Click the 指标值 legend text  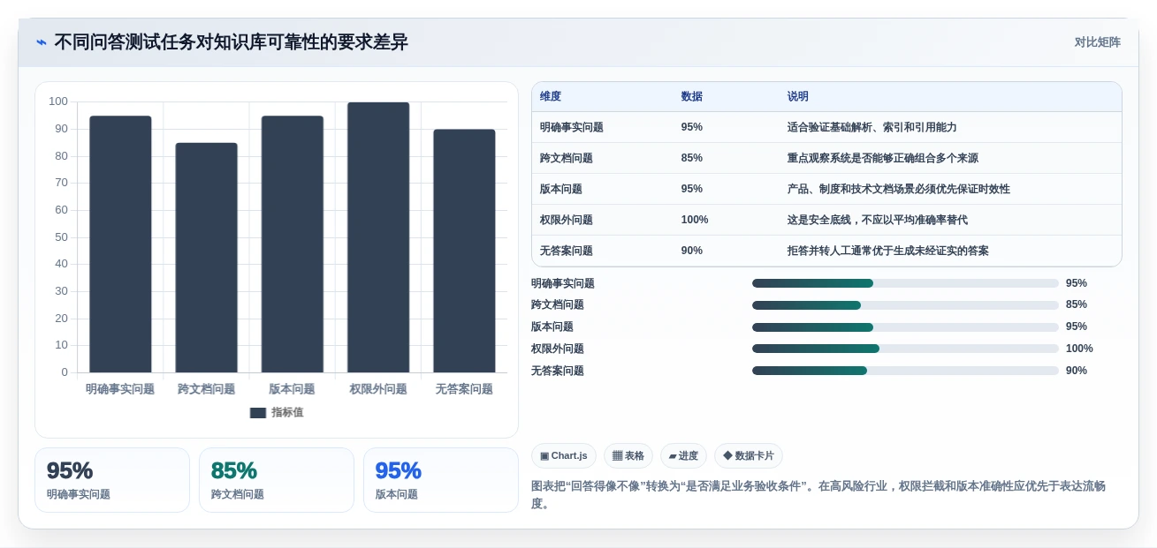pyautogui.click(x=287, y=413)
